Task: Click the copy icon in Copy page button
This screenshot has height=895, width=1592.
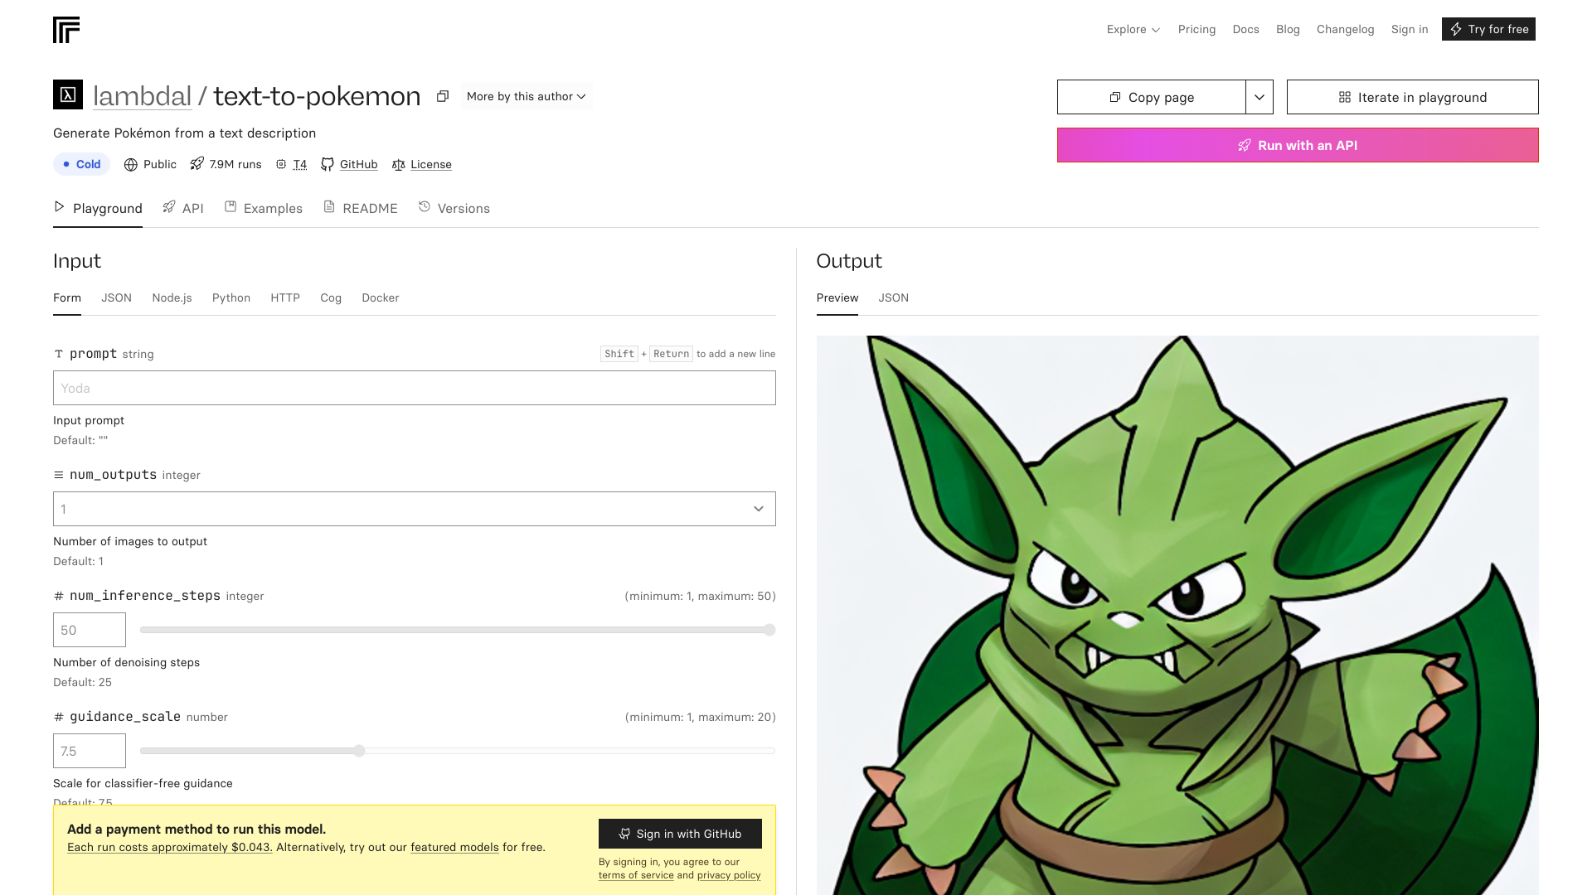Action: point(1114,97)
